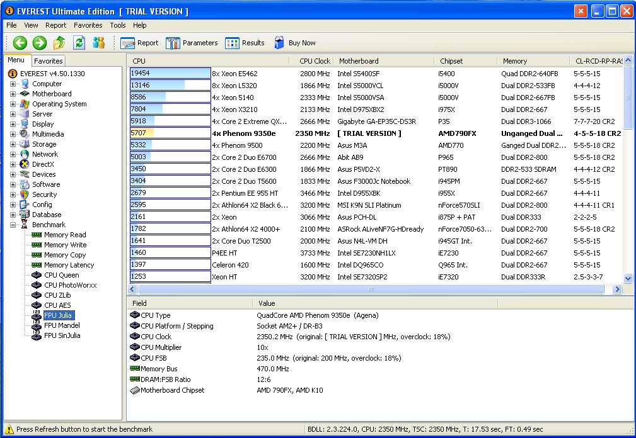
Task: Select the Motherboard icon in the tree
Action: [25, 94]
